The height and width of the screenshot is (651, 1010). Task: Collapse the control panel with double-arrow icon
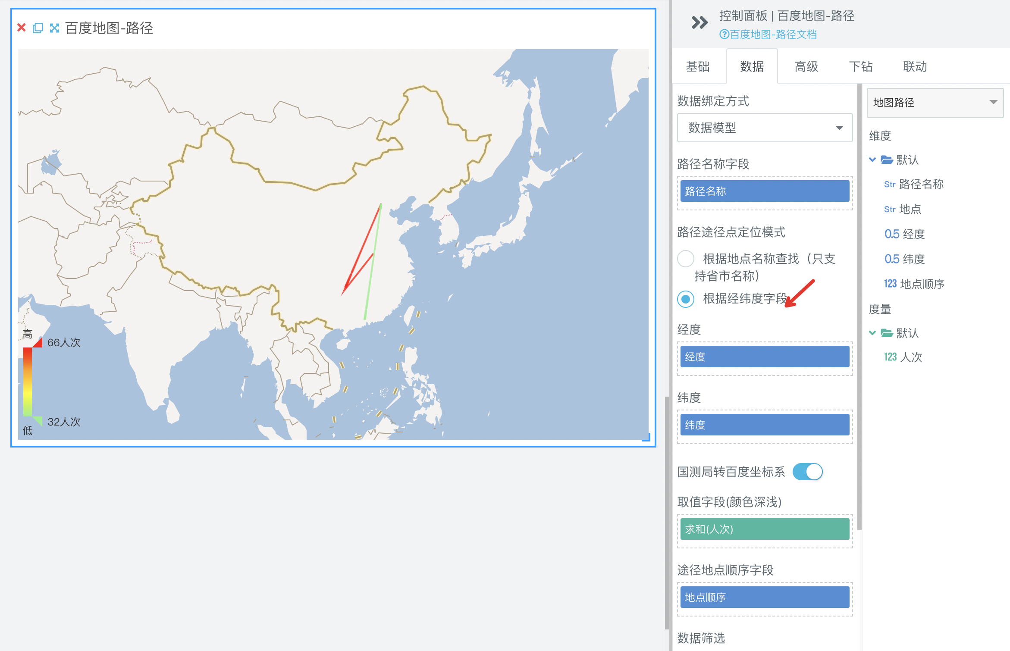(699, 22)
